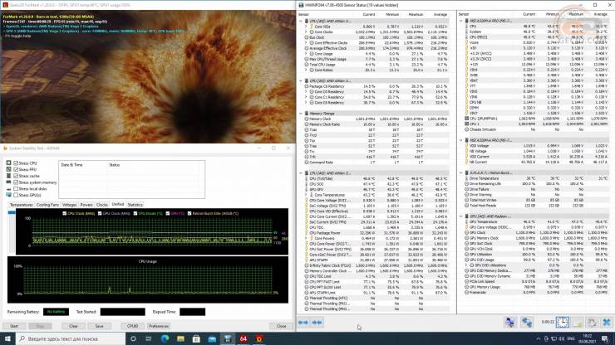Click volume speaker icon in tray
Image resolution: width=615 pixels, height=345 pixels.
point(561,338)
